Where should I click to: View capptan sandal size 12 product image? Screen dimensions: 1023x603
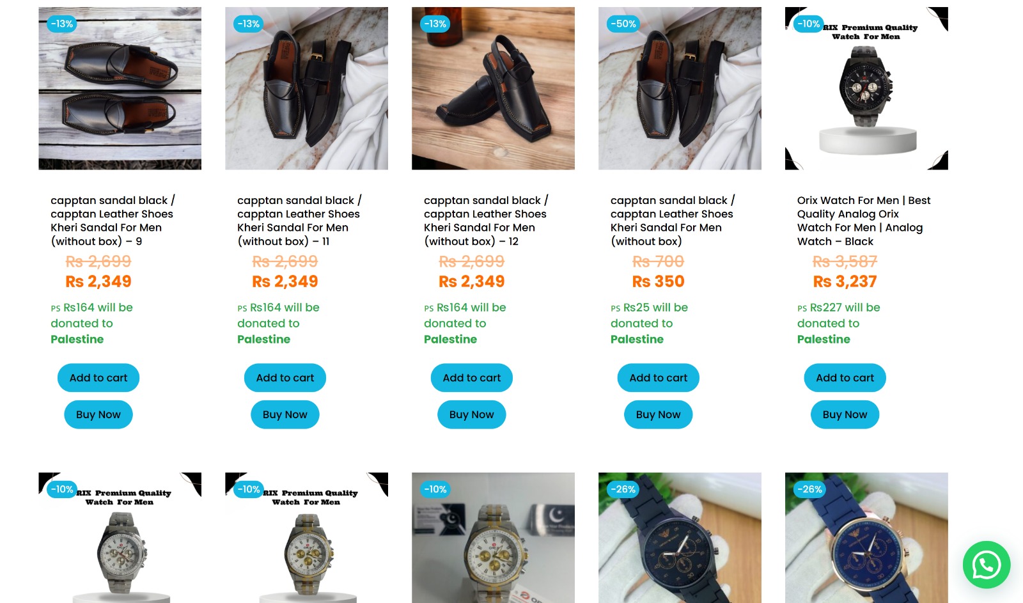(x=493, y=88)
